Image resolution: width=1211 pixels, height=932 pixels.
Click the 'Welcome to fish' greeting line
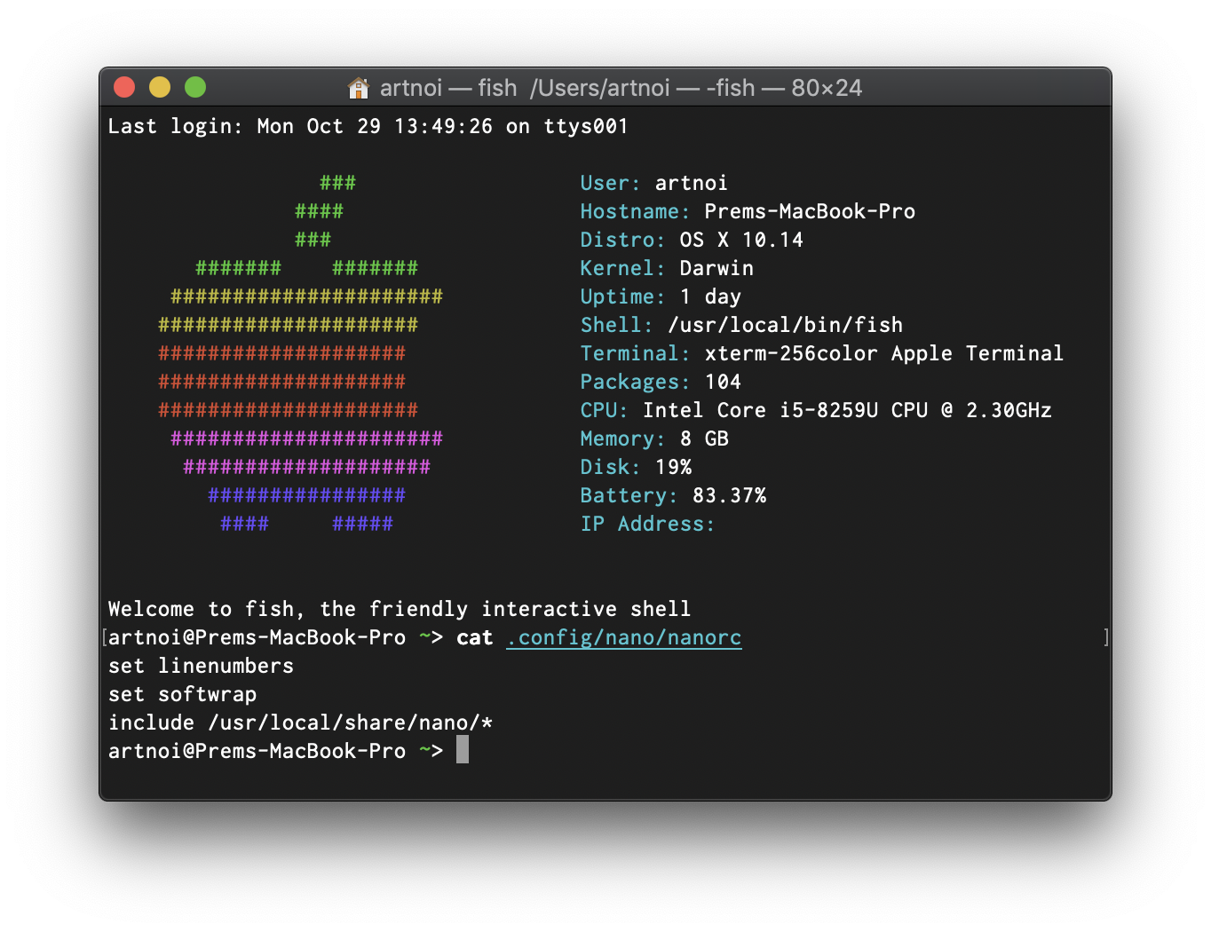click(400, 609)
